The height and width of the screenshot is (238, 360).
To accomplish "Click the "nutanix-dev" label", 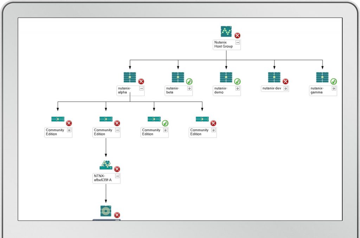I will tap(272, 88).
